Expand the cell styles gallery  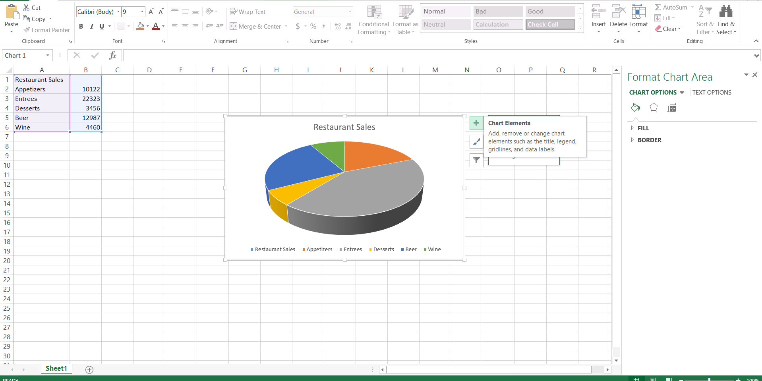tap(580, 28)
